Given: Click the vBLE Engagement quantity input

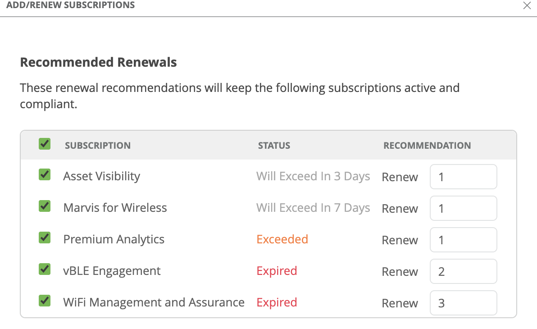Looking at the screenshot, I should pyautogui.click(x=463, y=271).
